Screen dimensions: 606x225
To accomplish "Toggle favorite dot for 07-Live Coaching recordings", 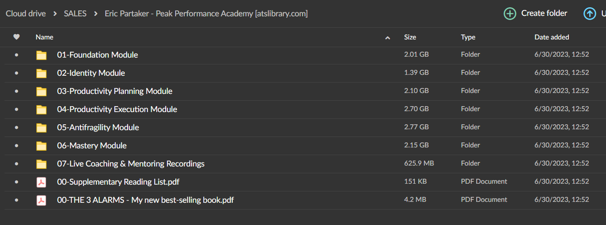I will (17, 164).
